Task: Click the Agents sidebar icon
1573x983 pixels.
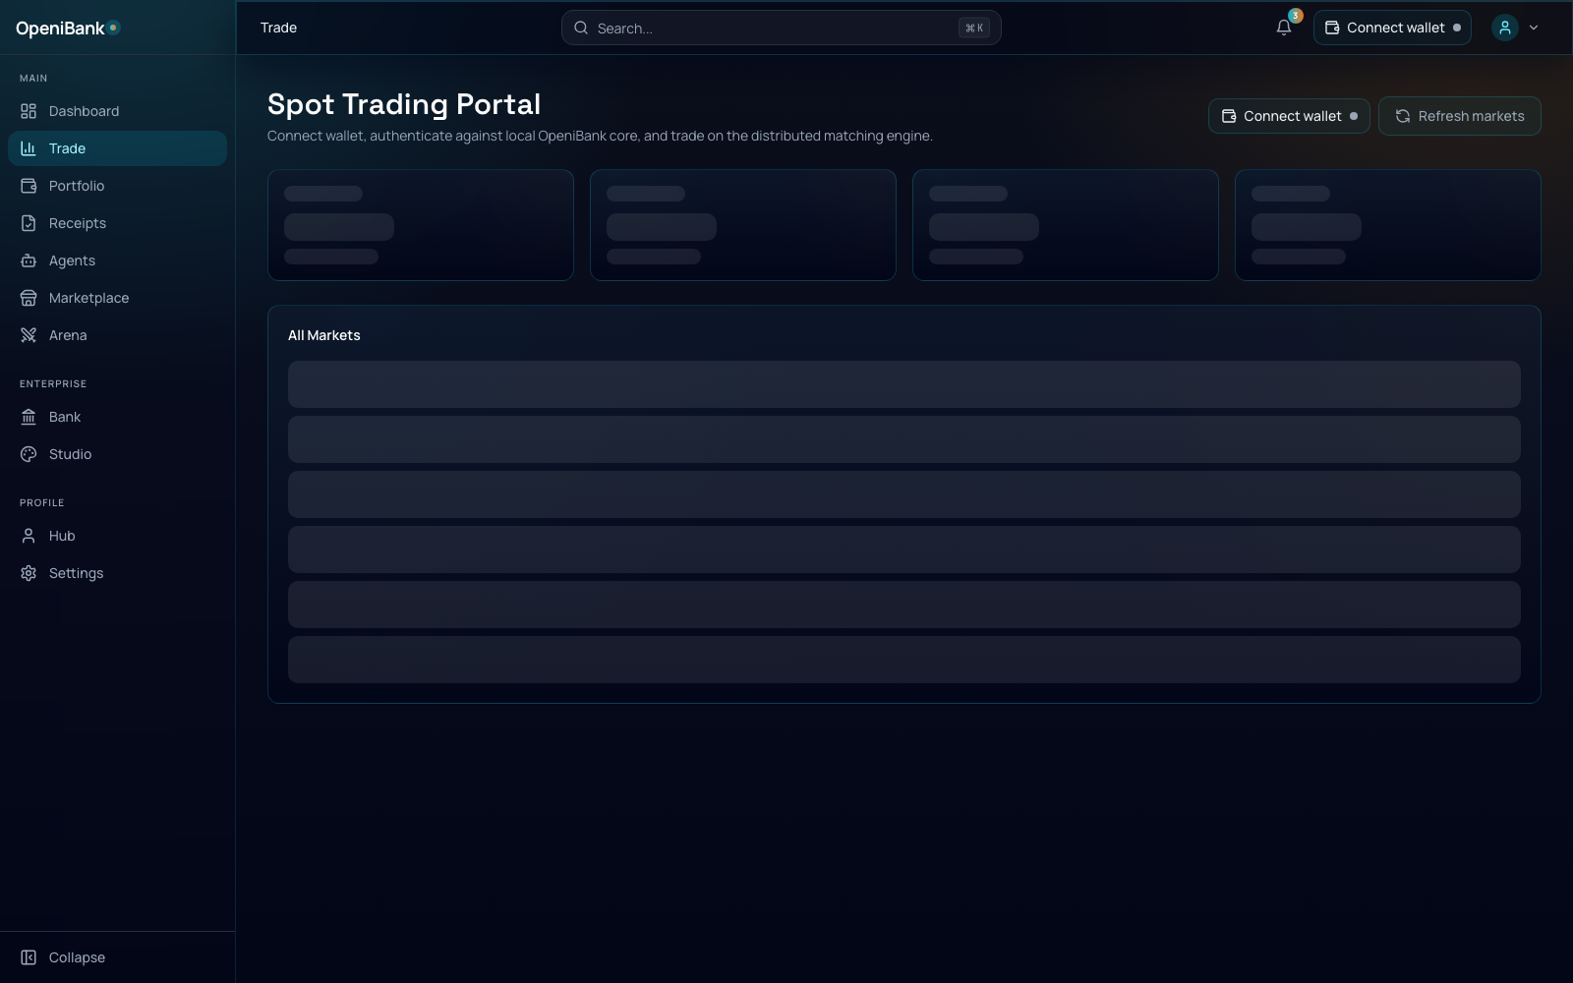Action: click(x=29, y=260)
